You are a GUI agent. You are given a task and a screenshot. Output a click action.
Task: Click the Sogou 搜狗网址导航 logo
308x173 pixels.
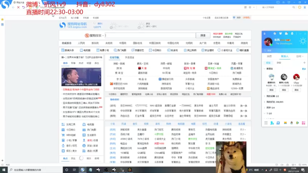point(73,25)
